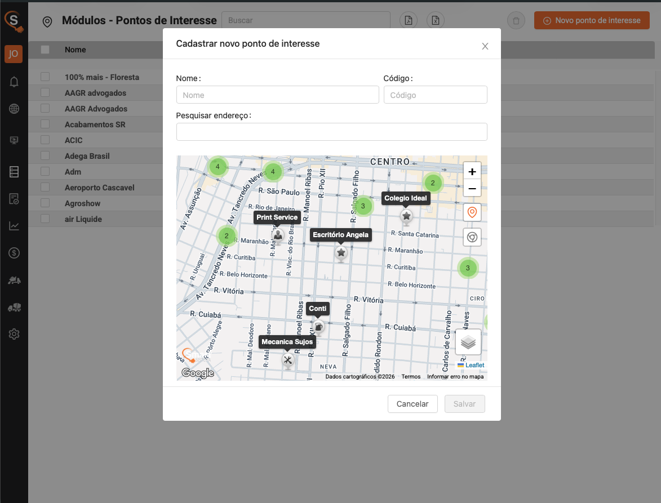
Task: Open the Adega Brasil entry
Action: click(87, 156)
